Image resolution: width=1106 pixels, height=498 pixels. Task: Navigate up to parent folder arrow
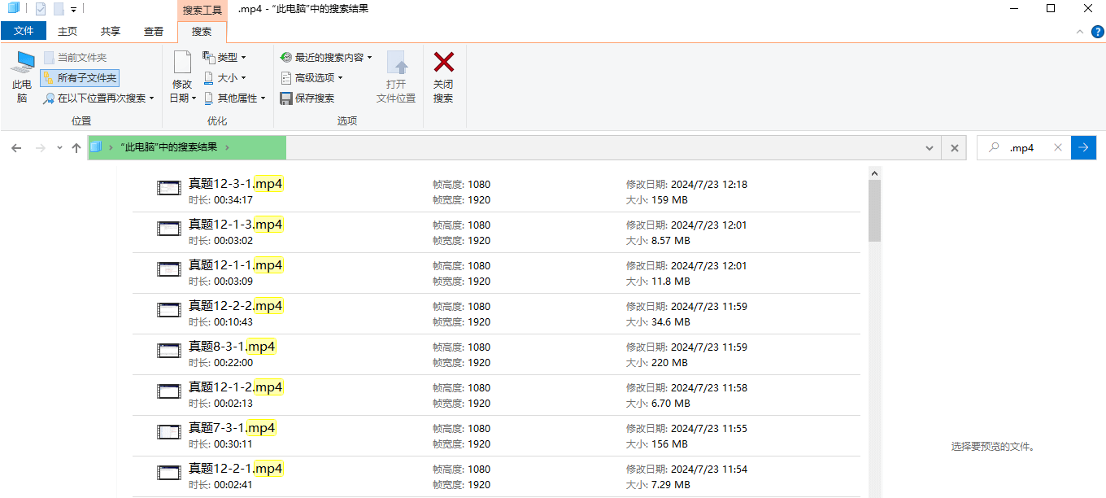coord(76,147)
